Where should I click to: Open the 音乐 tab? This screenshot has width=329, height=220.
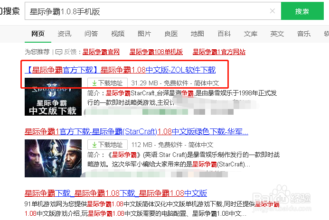pos(304,34)
